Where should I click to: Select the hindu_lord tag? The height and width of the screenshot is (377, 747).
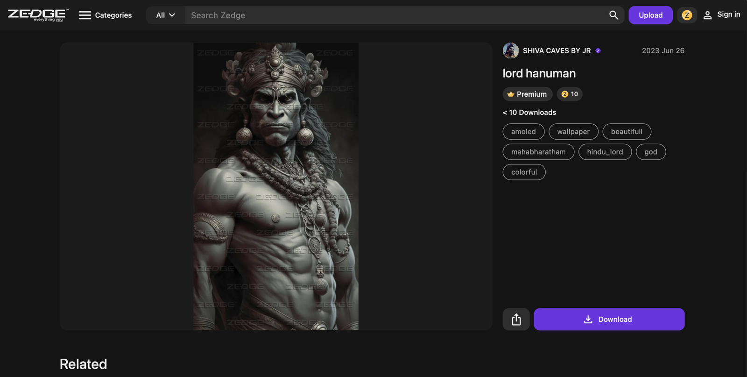605,152
